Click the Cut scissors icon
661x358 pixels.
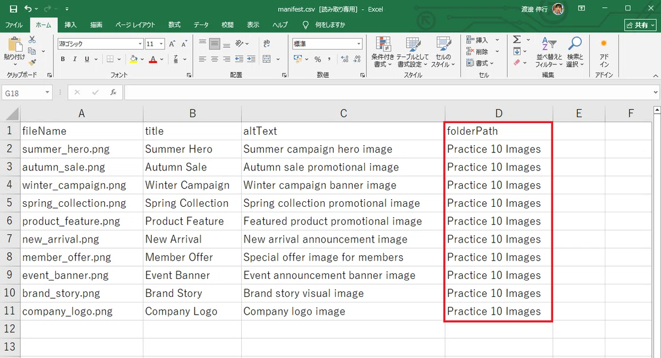pos(32,40)
